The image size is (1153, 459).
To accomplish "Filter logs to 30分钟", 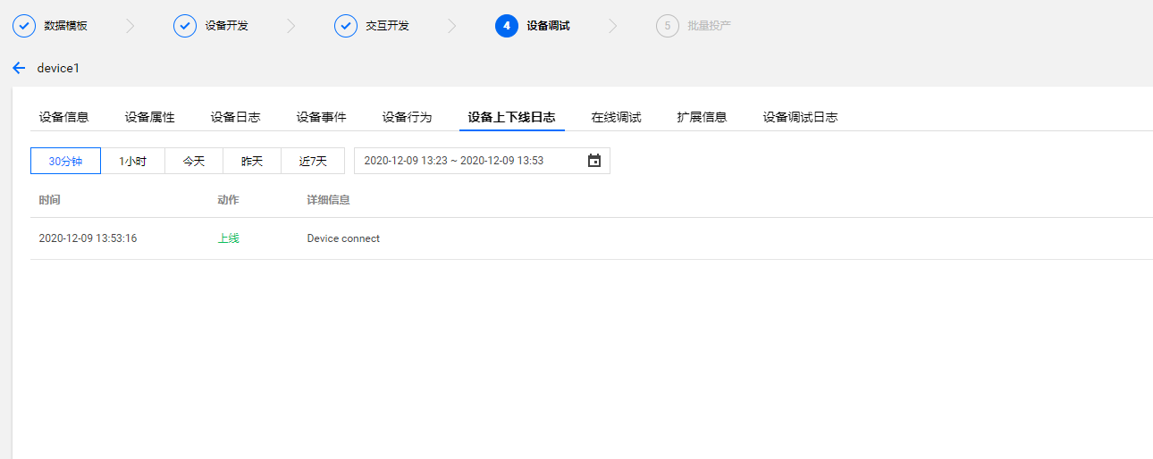I will [x=65, y=161].
